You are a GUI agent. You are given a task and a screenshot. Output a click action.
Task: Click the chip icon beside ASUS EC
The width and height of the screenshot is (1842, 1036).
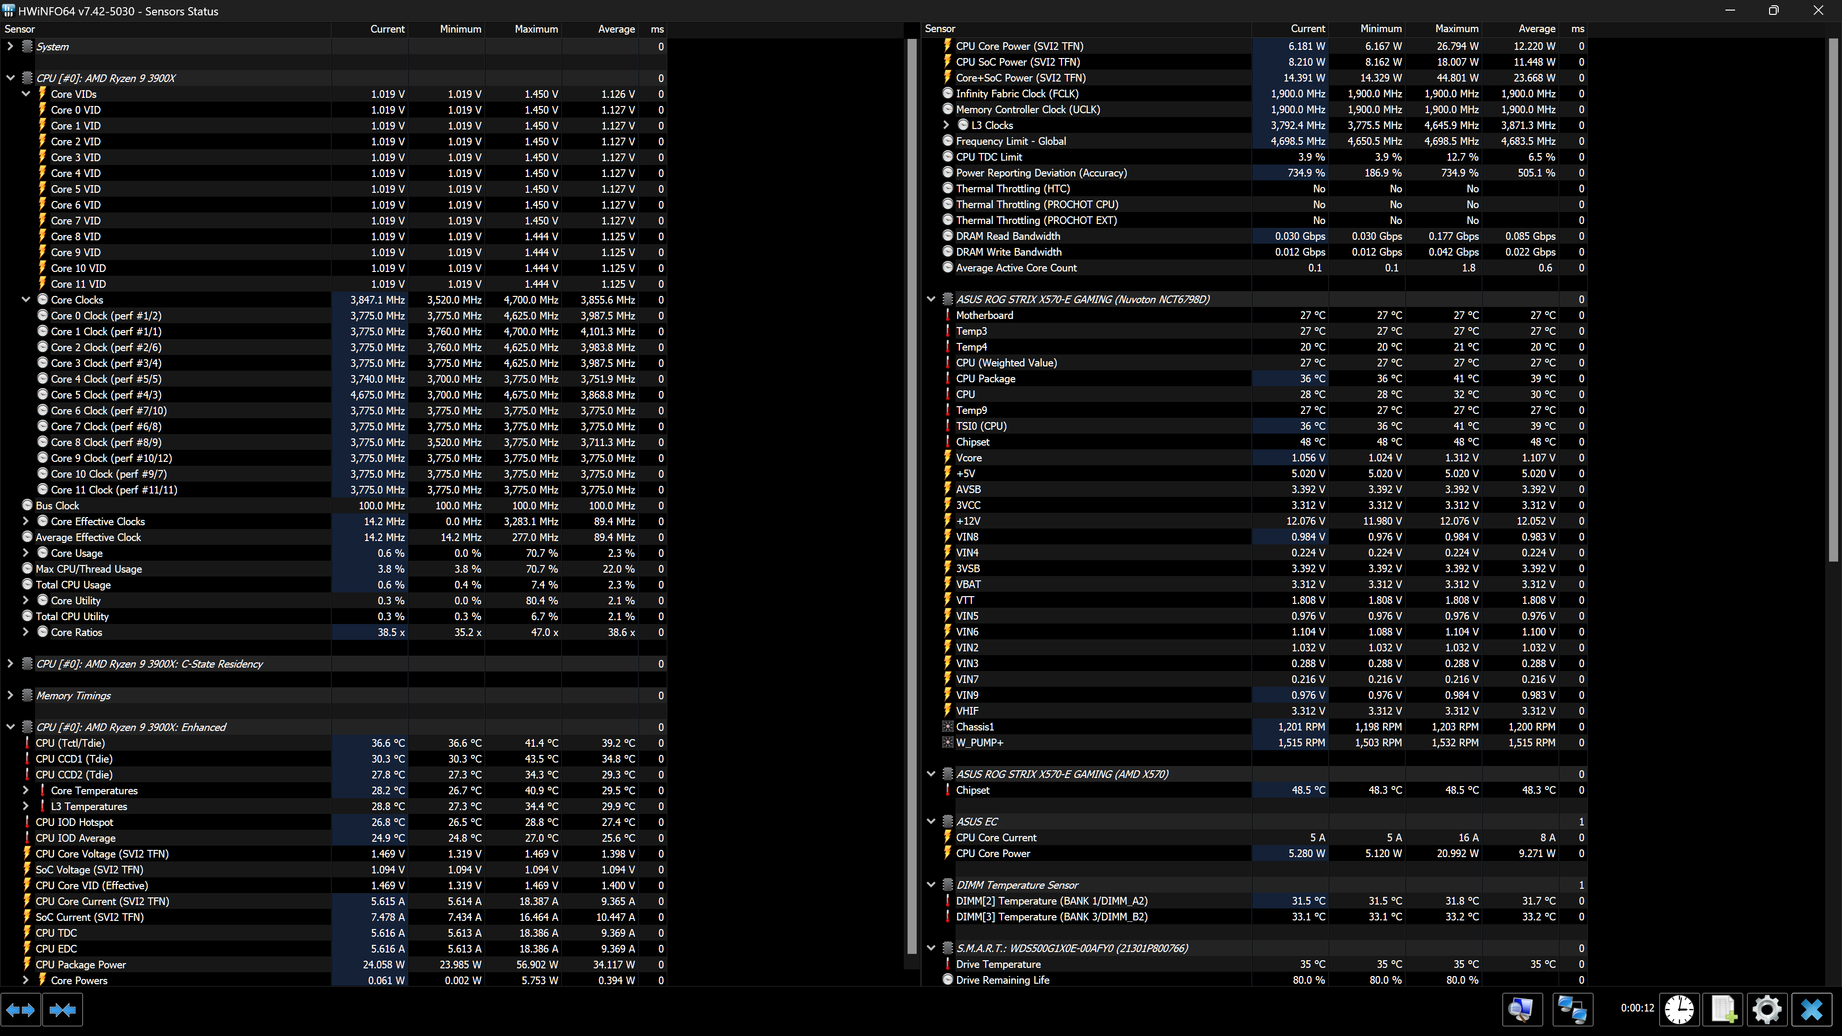[x=947, y=822]
